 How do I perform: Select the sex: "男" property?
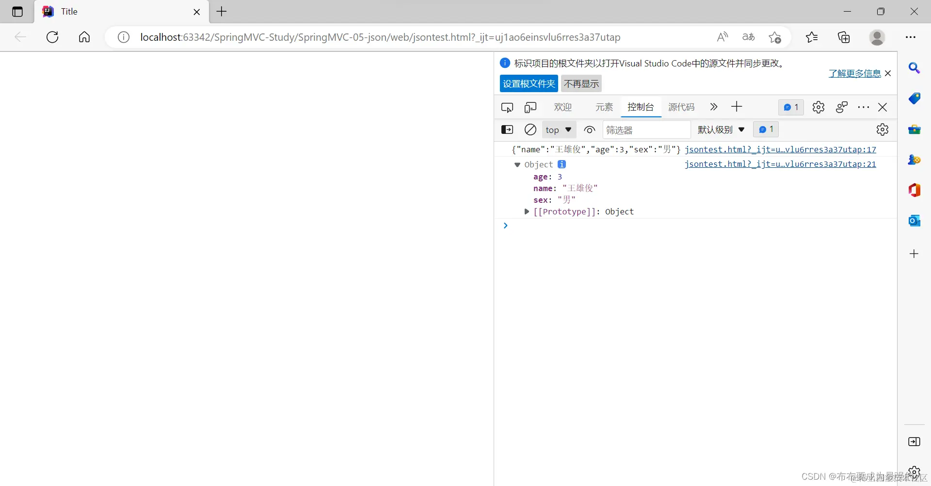coord(554,200)
